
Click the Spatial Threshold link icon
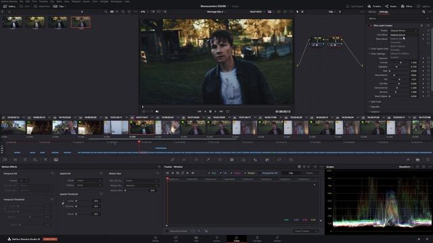pos(63,204)
